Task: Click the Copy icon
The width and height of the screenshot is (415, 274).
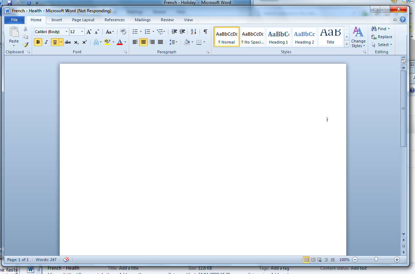Action: (25, 37)
